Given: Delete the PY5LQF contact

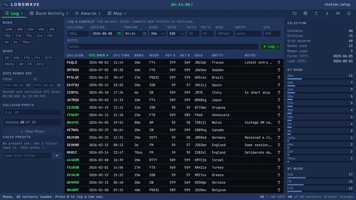Looking at the screenshot, I should tap(279, 77).
